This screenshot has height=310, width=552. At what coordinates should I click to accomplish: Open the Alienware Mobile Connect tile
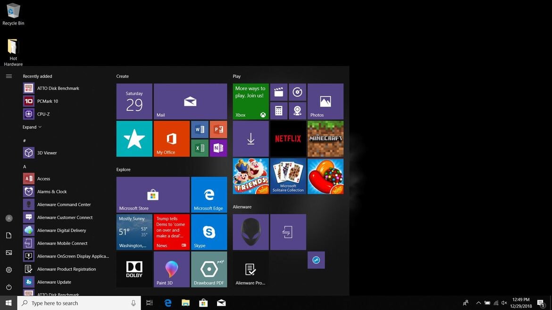[x=288, y=232]
